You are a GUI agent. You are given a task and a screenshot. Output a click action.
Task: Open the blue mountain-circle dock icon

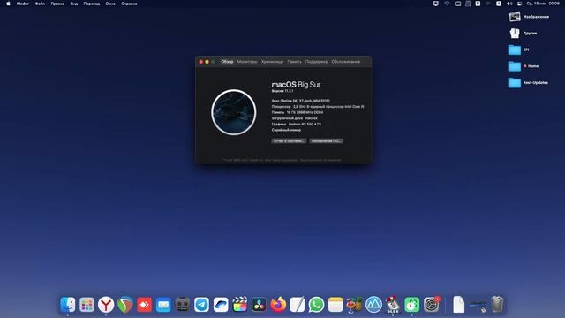click(x=373, y=305)
